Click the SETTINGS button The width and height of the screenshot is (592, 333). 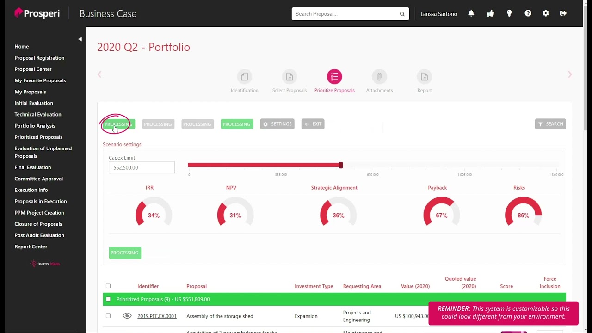(x=277, y=124)
